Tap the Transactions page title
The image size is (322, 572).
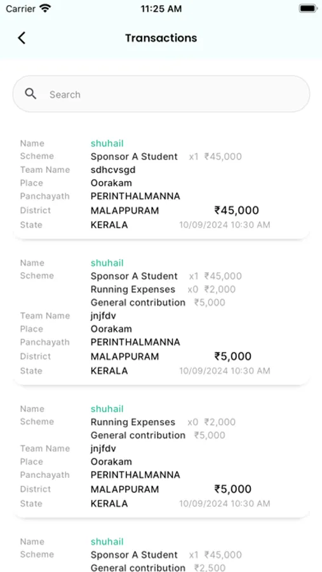point(161,38)
